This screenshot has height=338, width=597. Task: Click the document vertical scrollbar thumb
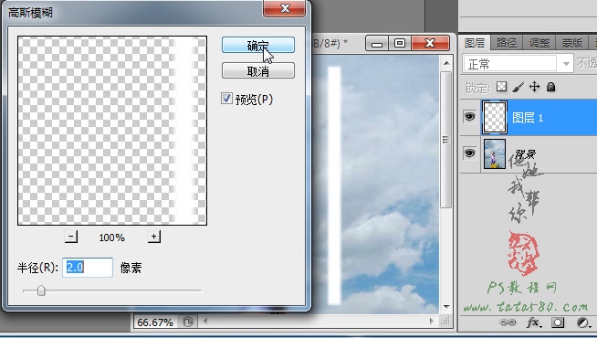(x=445, y=140)
